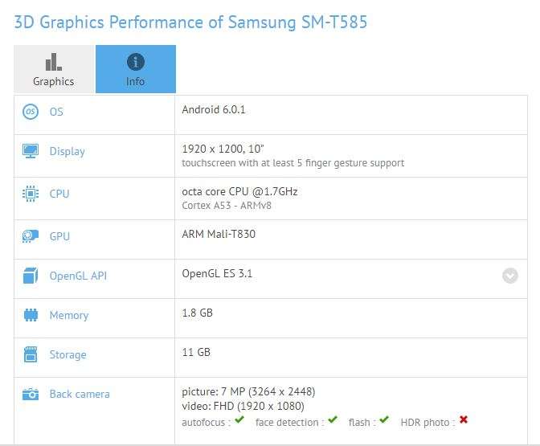Click the CPU chip icon
The height and width of the screenshot is (446, 540).
(31, 194)
